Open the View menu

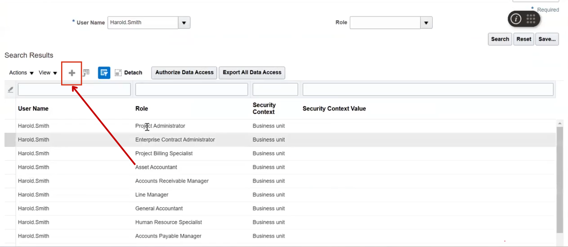coord(46,72)
